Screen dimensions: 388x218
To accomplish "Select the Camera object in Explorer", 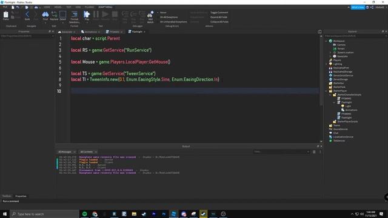I will pos(341,45).
